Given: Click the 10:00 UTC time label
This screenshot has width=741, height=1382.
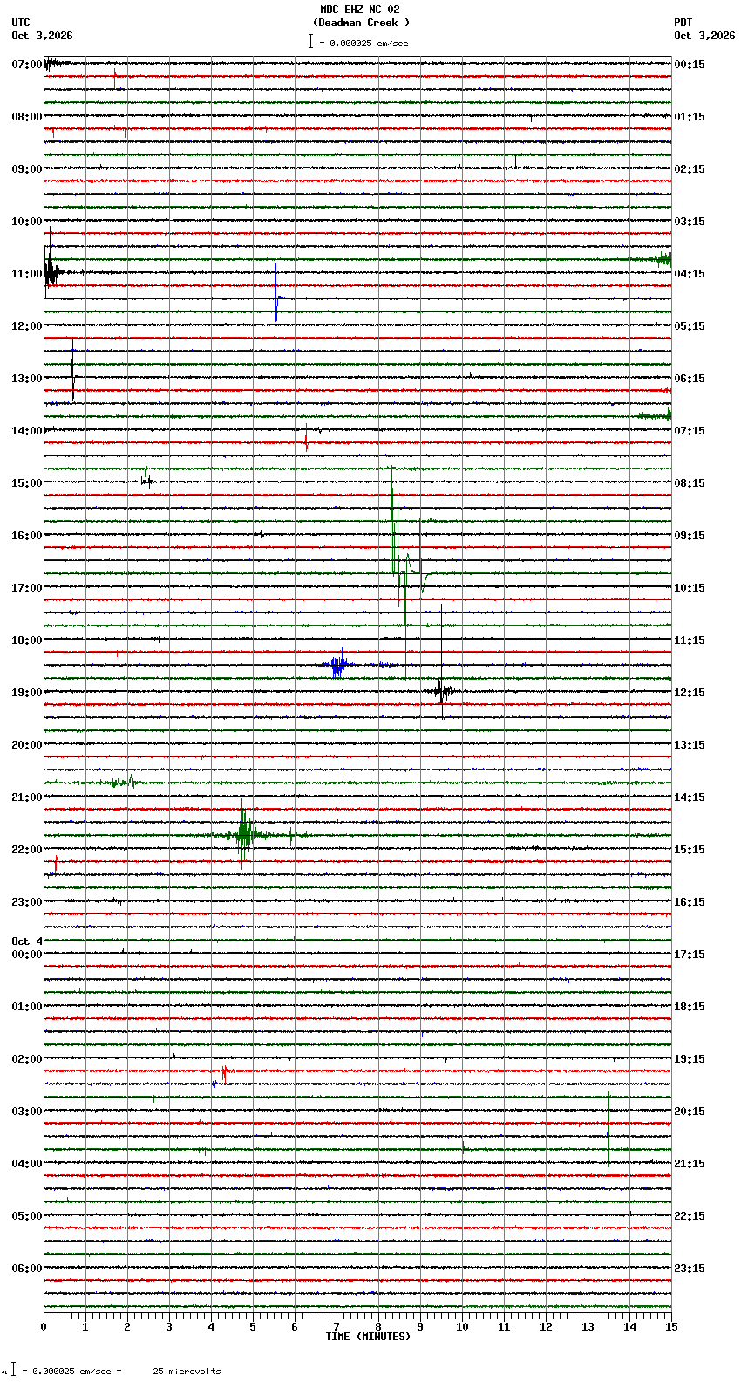Looking at the screenshot, I should (27, 222).
